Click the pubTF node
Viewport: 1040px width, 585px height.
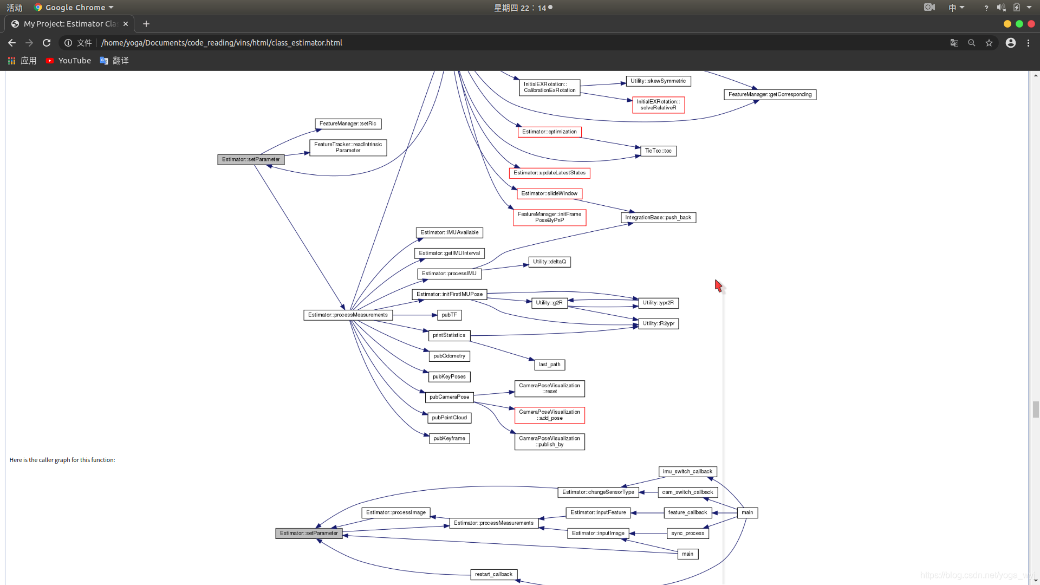coord(450,315)
